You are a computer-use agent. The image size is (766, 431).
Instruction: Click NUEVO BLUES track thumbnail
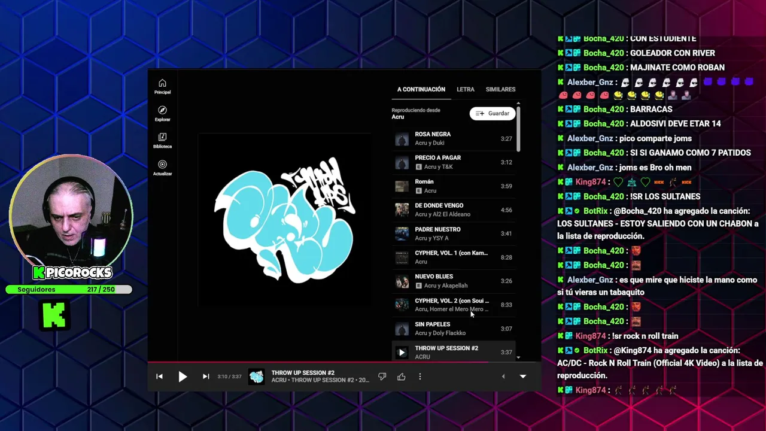coord(402,281)
